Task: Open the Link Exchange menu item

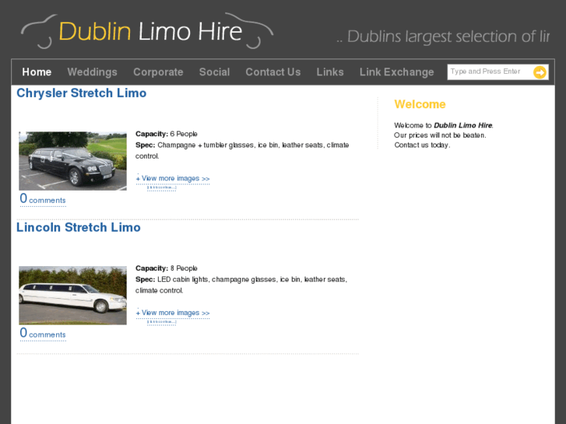Action: (x=397, y=72)
